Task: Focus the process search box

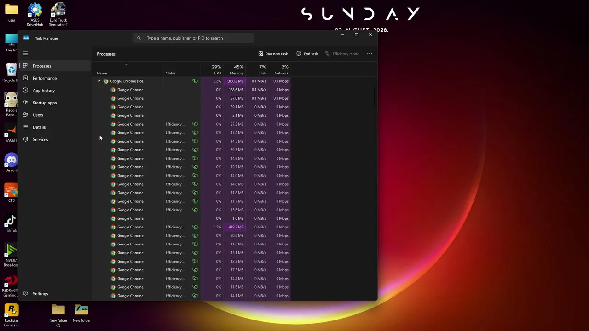Action: (x=193, y=38)
